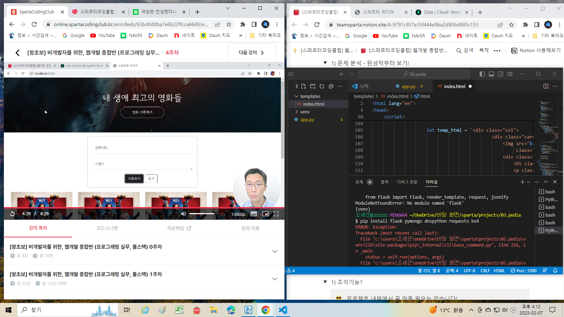Open the 즉문즉답 external link tab
The image size is (564, 317).
179,228
